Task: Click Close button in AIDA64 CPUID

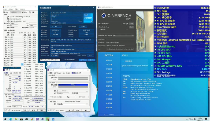Action: point(91,60)
